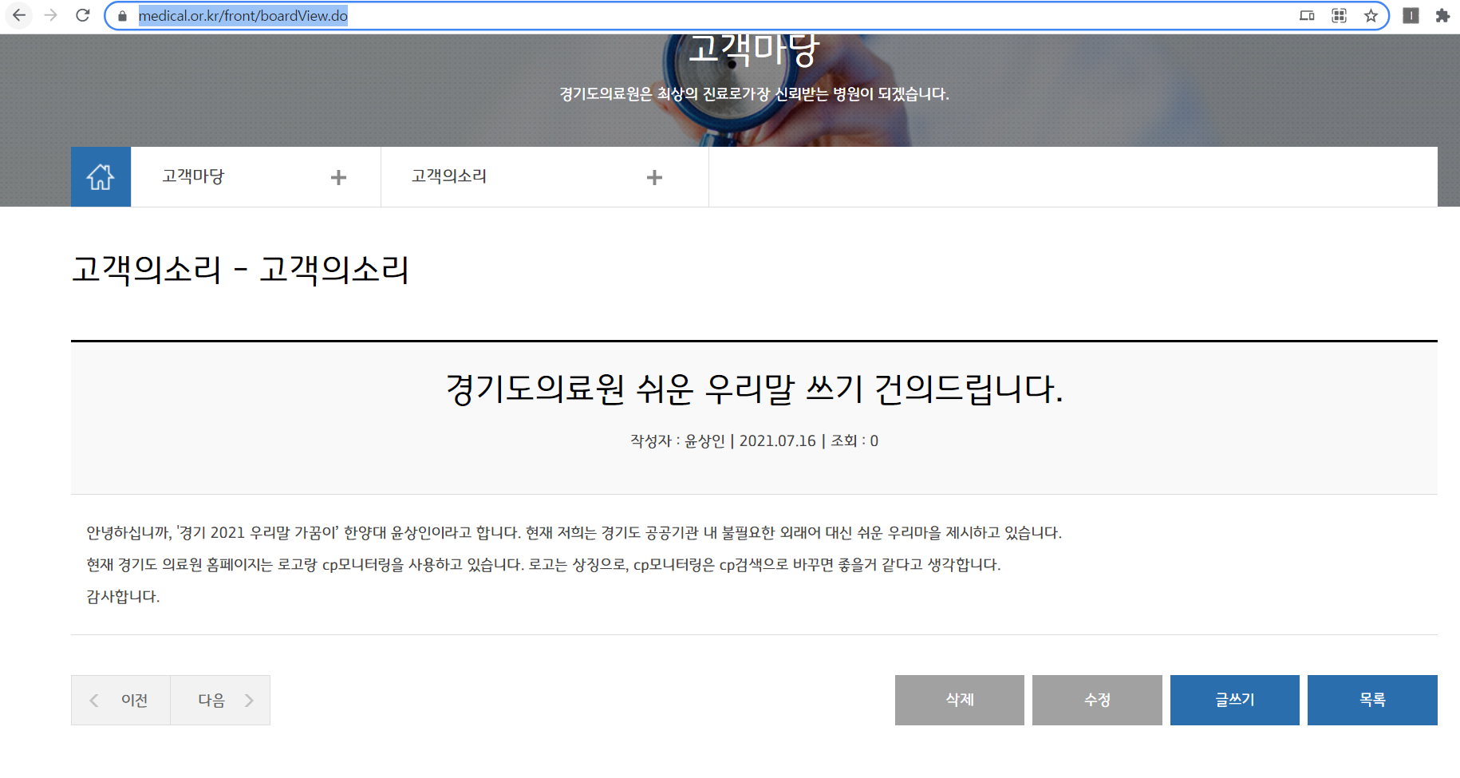The width and height of the screenshot is (1460, 778).
Task: Click the medical.or.kr address bar URL
Action: click(x=243, y=16)
